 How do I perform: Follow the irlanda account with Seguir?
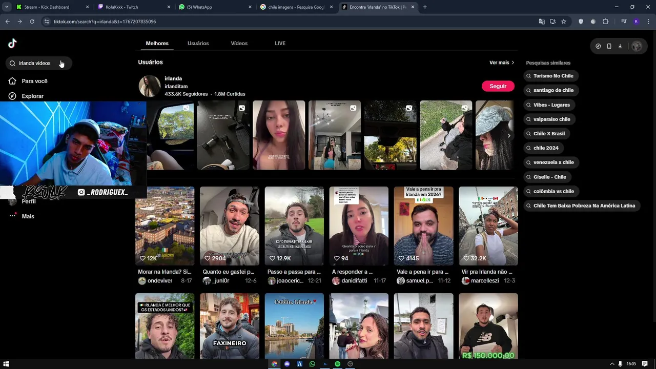tap(498, 86)
